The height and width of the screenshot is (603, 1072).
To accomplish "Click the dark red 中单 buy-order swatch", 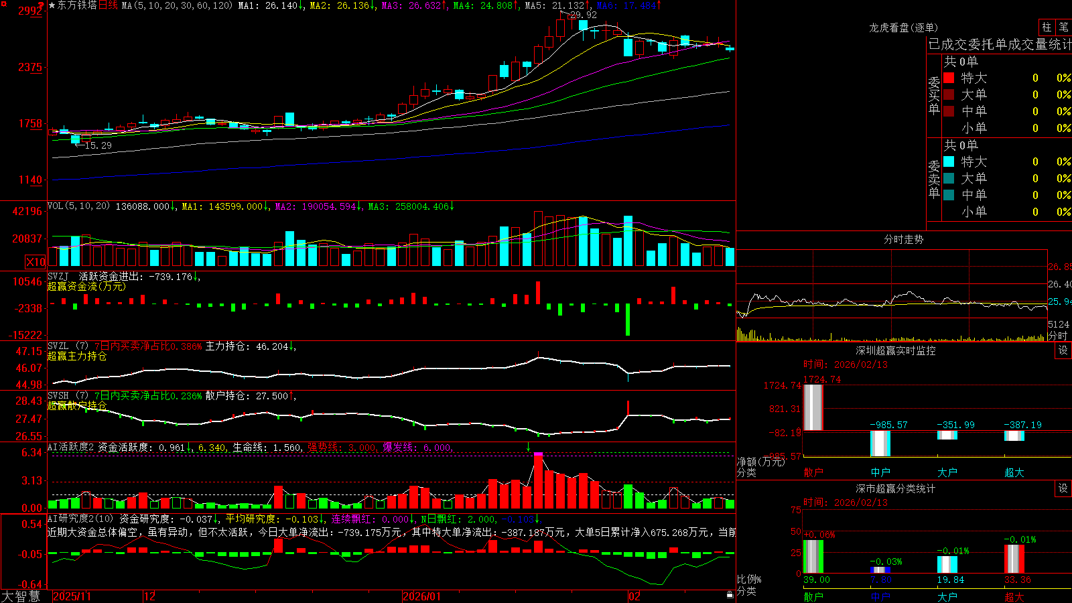I will click(949, 111).
